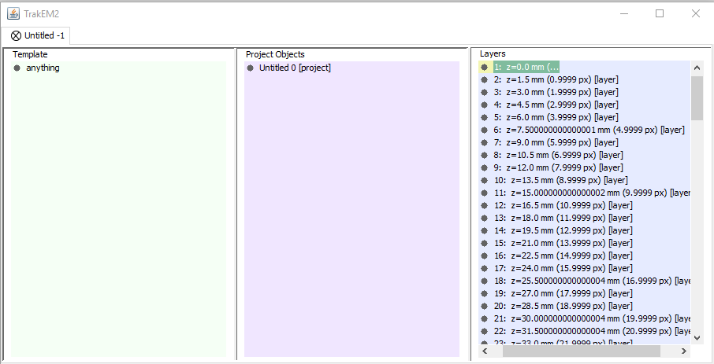The width and height of the screenshot is (714, 364).
Task: Select layer 12 at z=16.5 mm
Action: coord(563,205)
